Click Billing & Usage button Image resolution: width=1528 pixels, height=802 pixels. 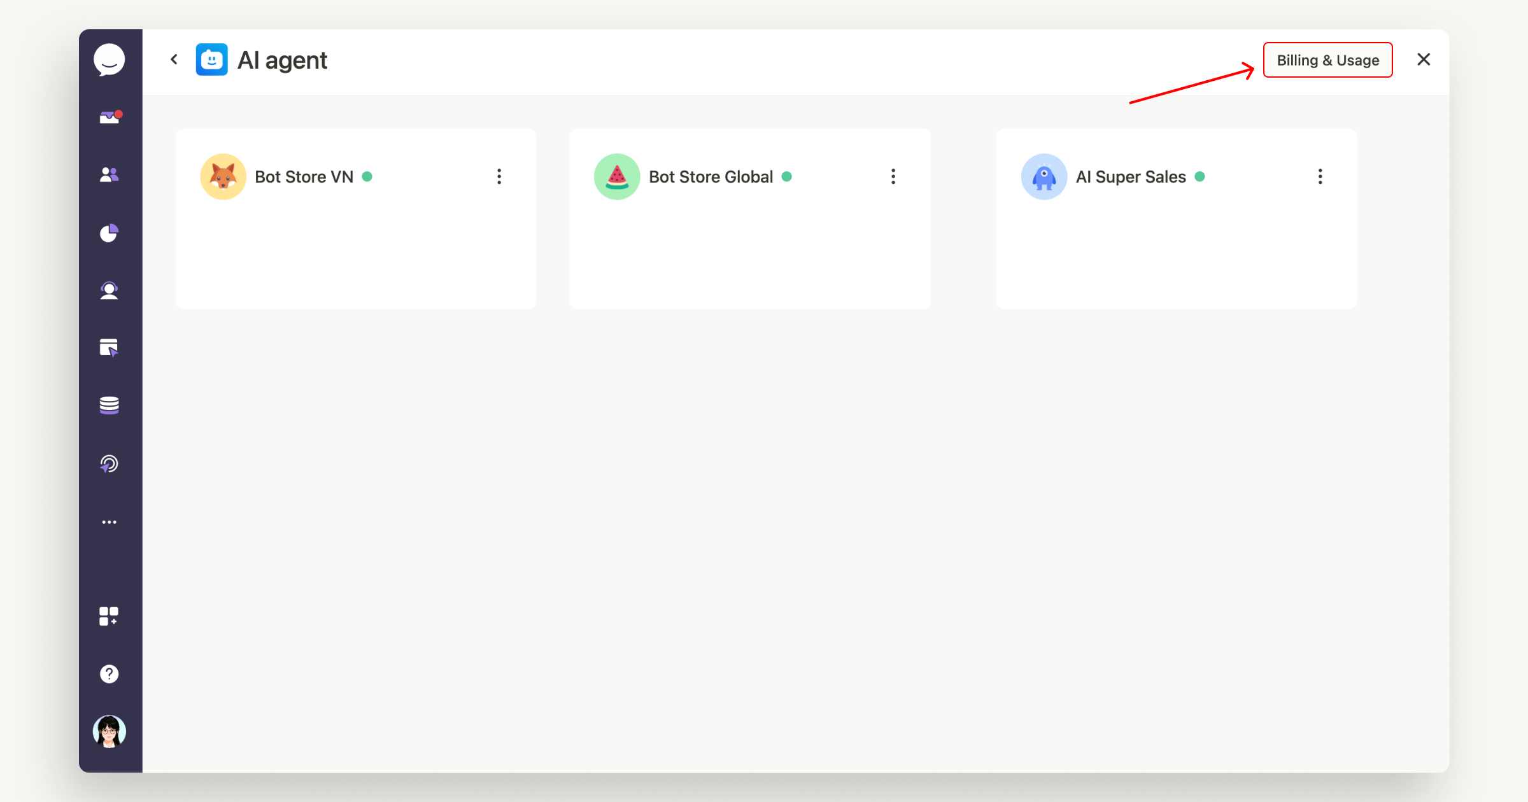1328,60
